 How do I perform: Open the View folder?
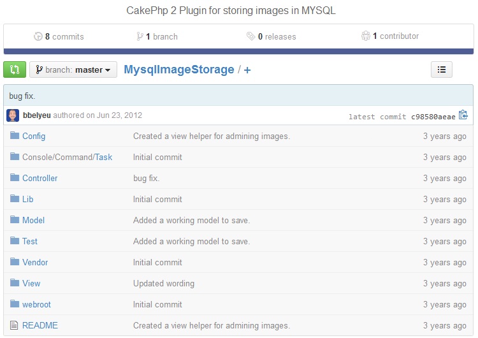pos(31,283)
